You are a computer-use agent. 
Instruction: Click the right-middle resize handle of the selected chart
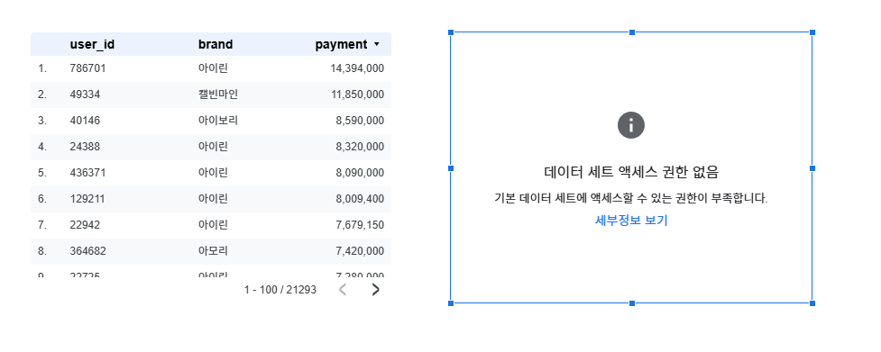812,168
